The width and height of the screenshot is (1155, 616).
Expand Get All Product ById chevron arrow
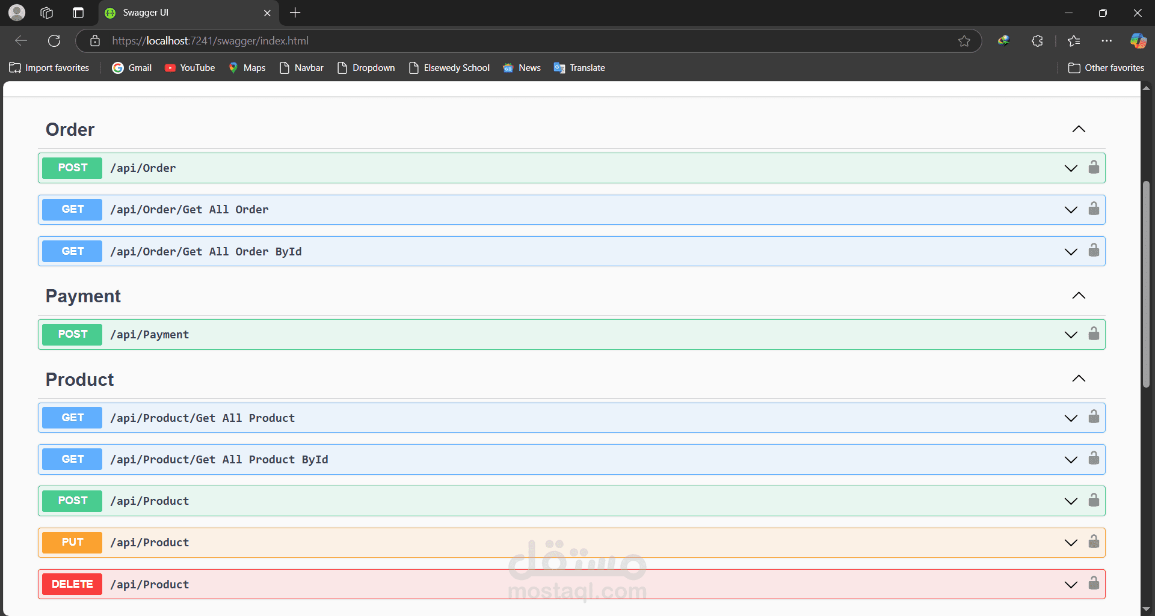(x=1071, y=460)
